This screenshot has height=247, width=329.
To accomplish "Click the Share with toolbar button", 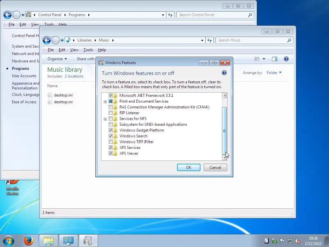I will click(x=85, y=59).
